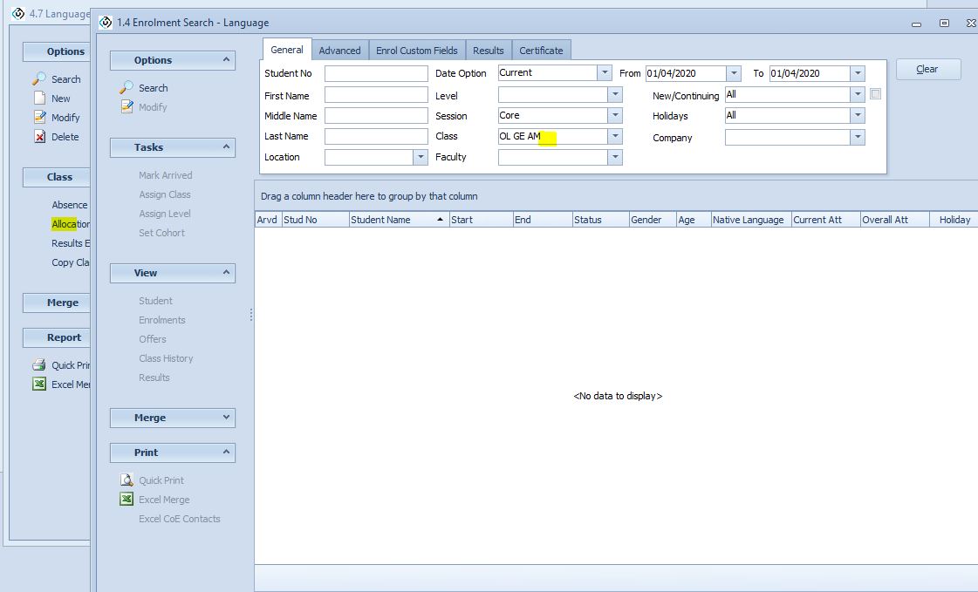Collapse the Tasks panel section
This screenshot has height=592, width=978.
click(227, 147)
